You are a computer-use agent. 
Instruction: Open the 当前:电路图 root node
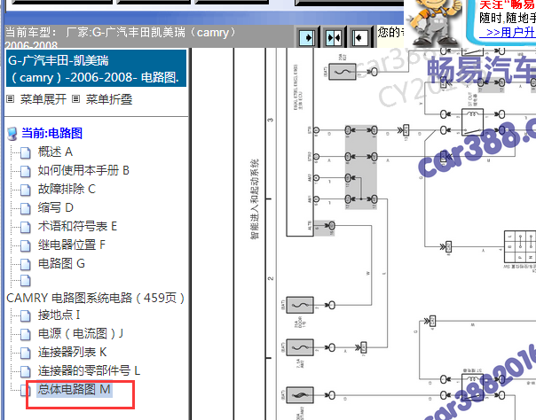click(52, 133)
